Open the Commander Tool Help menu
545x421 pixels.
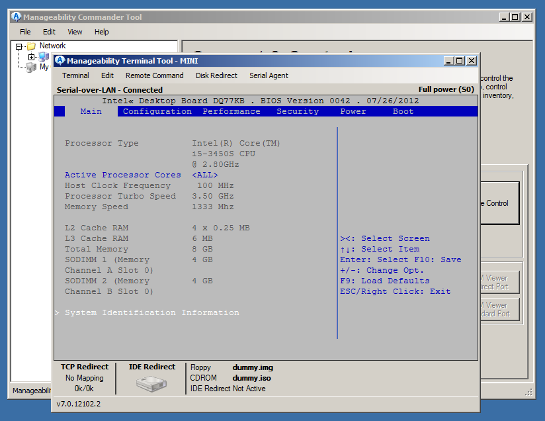[101, 32]
